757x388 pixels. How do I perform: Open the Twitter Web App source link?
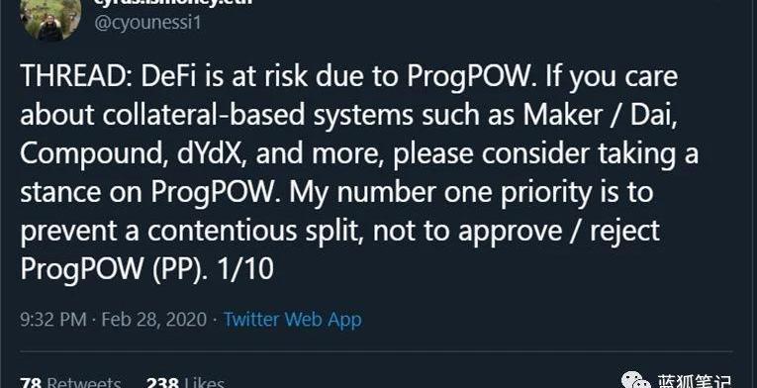pyautogui.click(x=293, y=320)
